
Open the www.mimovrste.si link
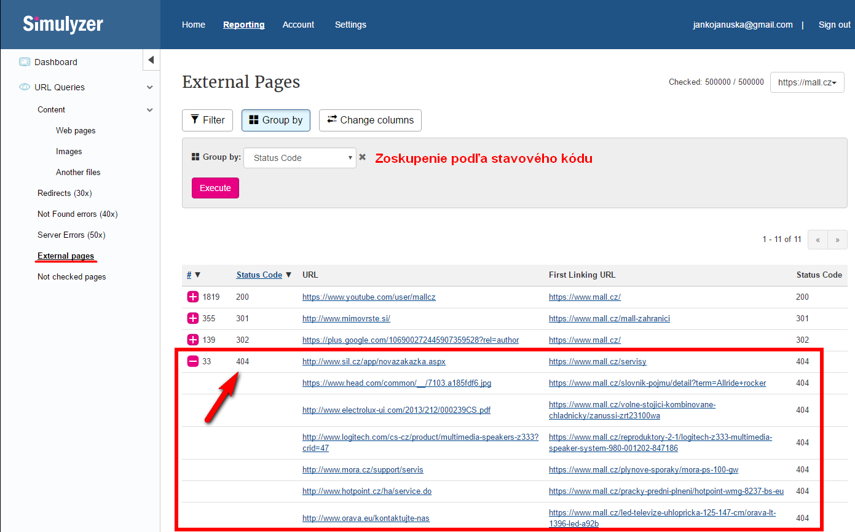(346, 318)
